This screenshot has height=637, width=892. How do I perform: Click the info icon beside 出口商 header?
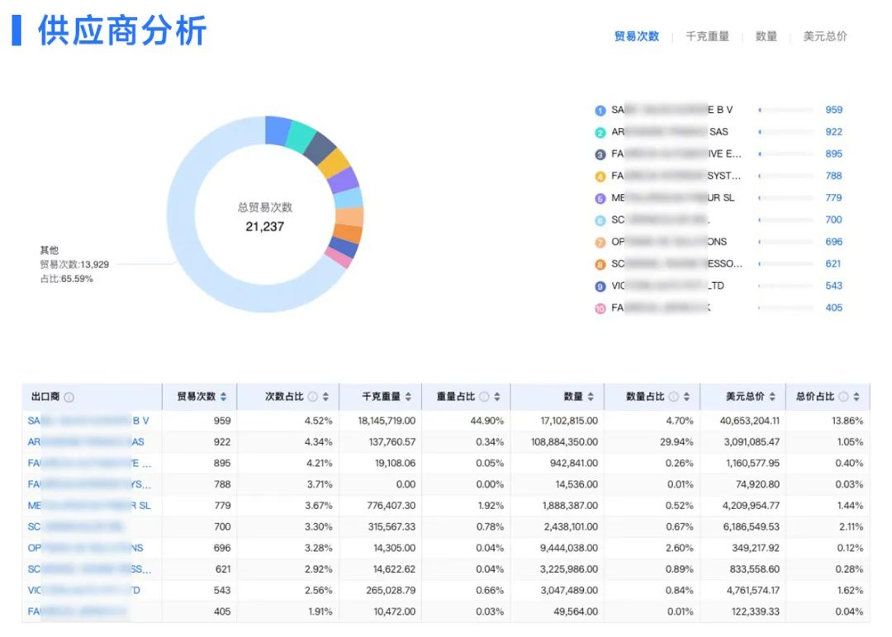(x=69, y=397)
